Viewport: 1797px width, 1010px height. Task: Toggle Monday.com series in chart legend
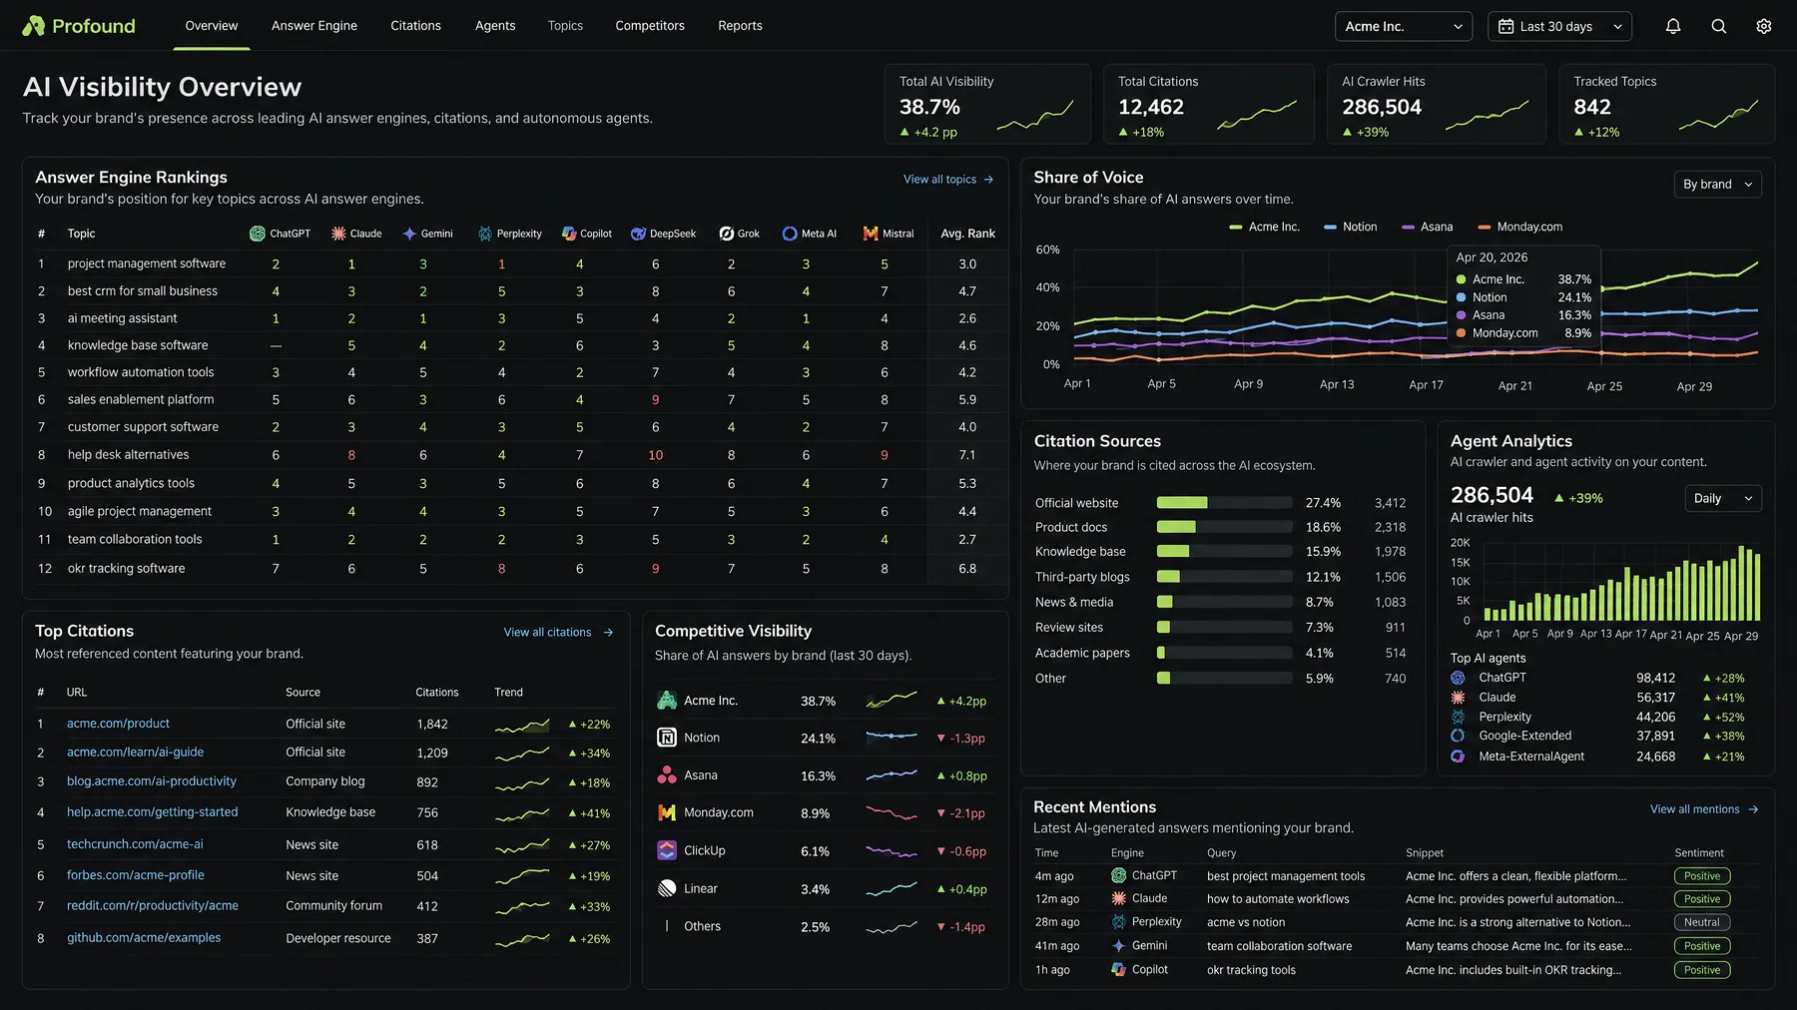pos(1520,227)
